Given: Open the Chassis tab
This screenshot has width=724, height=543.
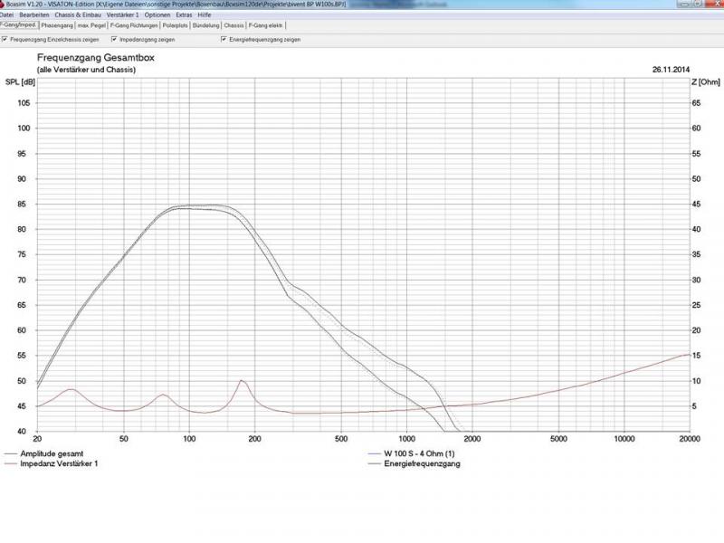Looking at the screenshot, I should (x=233, y=25).
